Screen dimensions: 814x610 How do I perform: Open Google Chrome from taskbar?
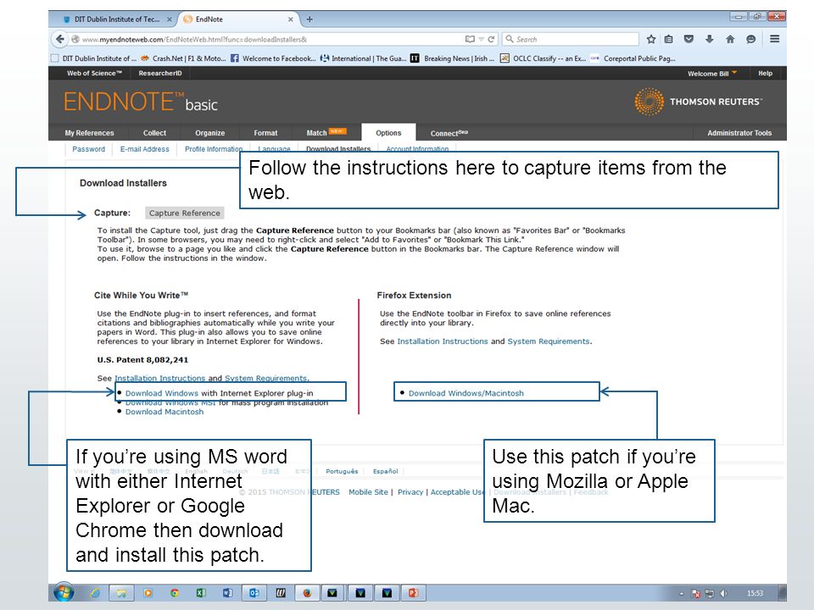pos(175,593)
